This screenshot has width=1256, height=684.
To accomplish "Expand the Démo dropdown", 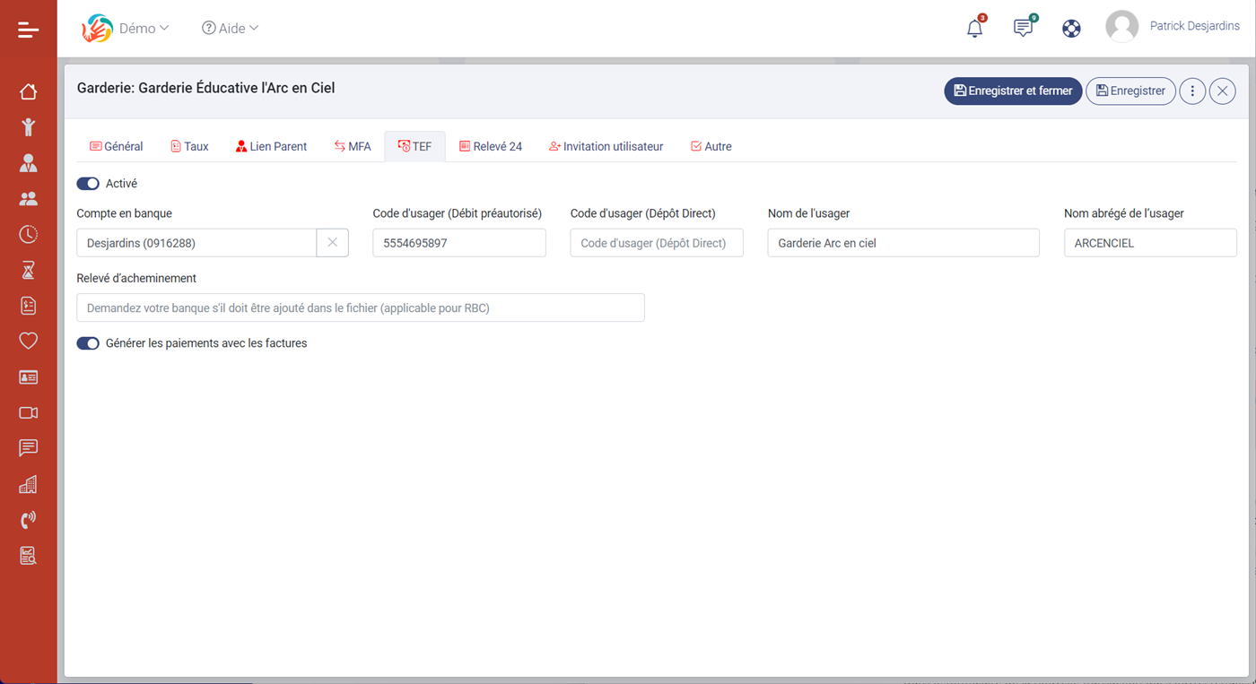I will [x=144, y=29].
